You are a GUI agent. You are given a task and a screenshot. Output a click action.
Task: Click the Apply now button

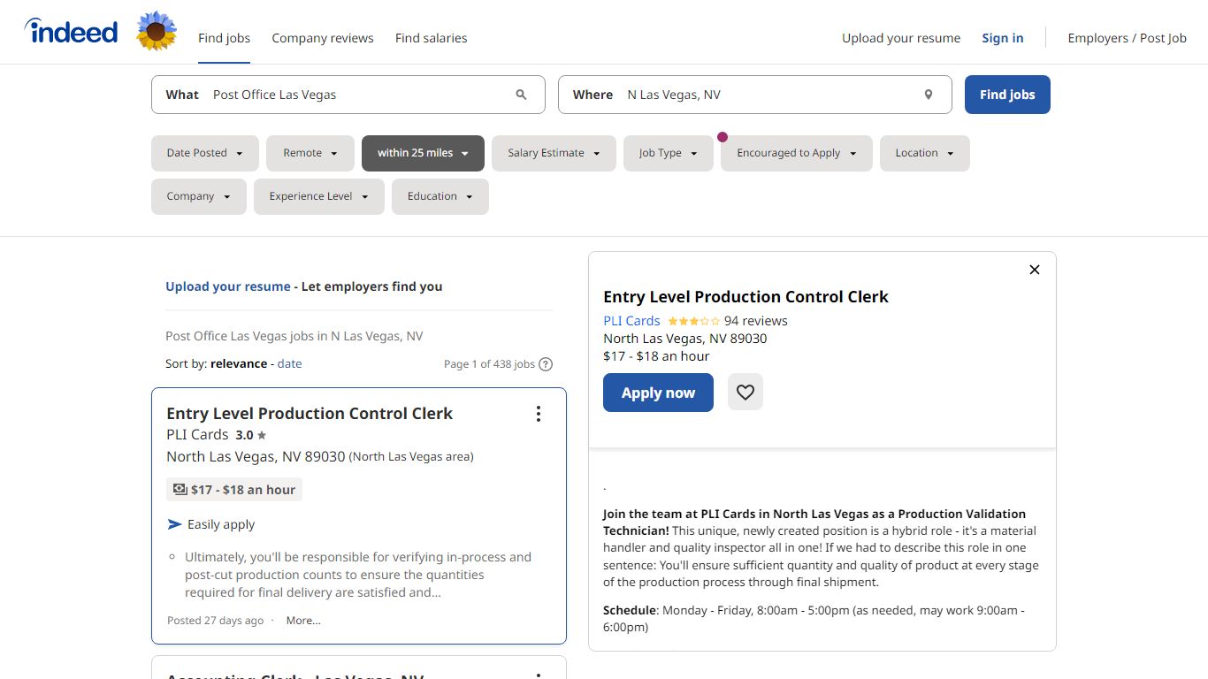coord(658,393)
